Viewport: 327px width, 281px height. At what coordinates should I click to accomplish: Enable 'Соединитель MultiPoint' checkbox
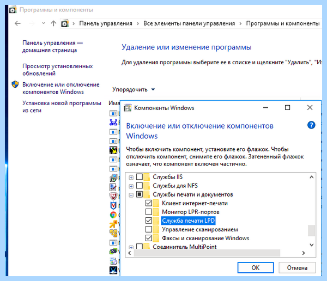click(x=140, y=246)
